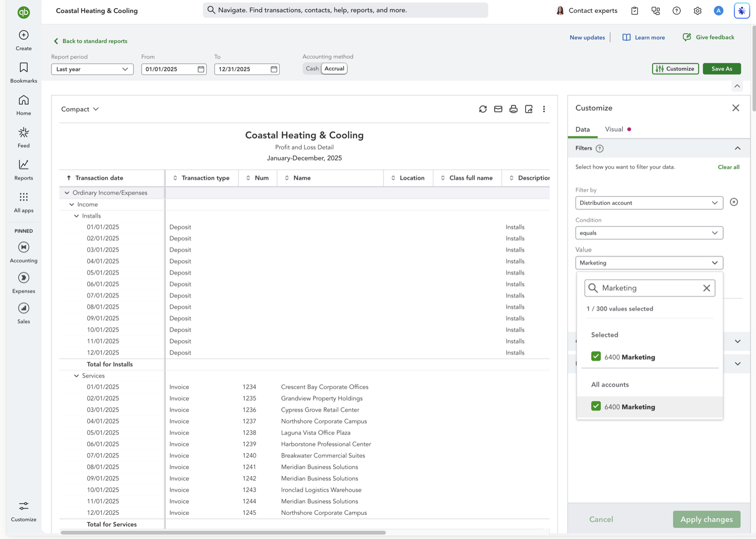Open the Report period dropdown

92,69
